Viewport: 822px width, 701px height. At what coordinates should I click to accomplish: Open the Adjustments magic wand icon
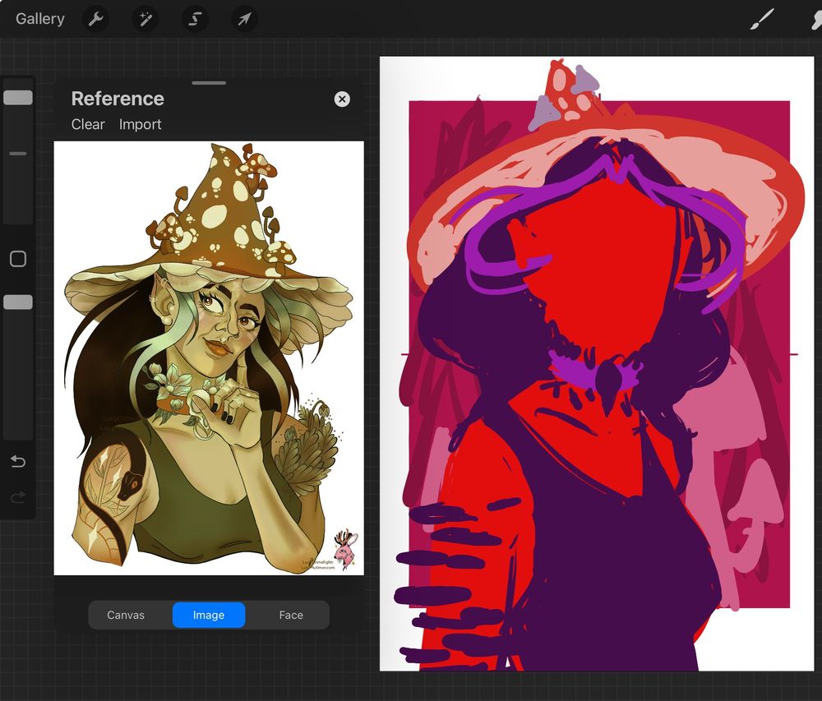pos(145,18)
